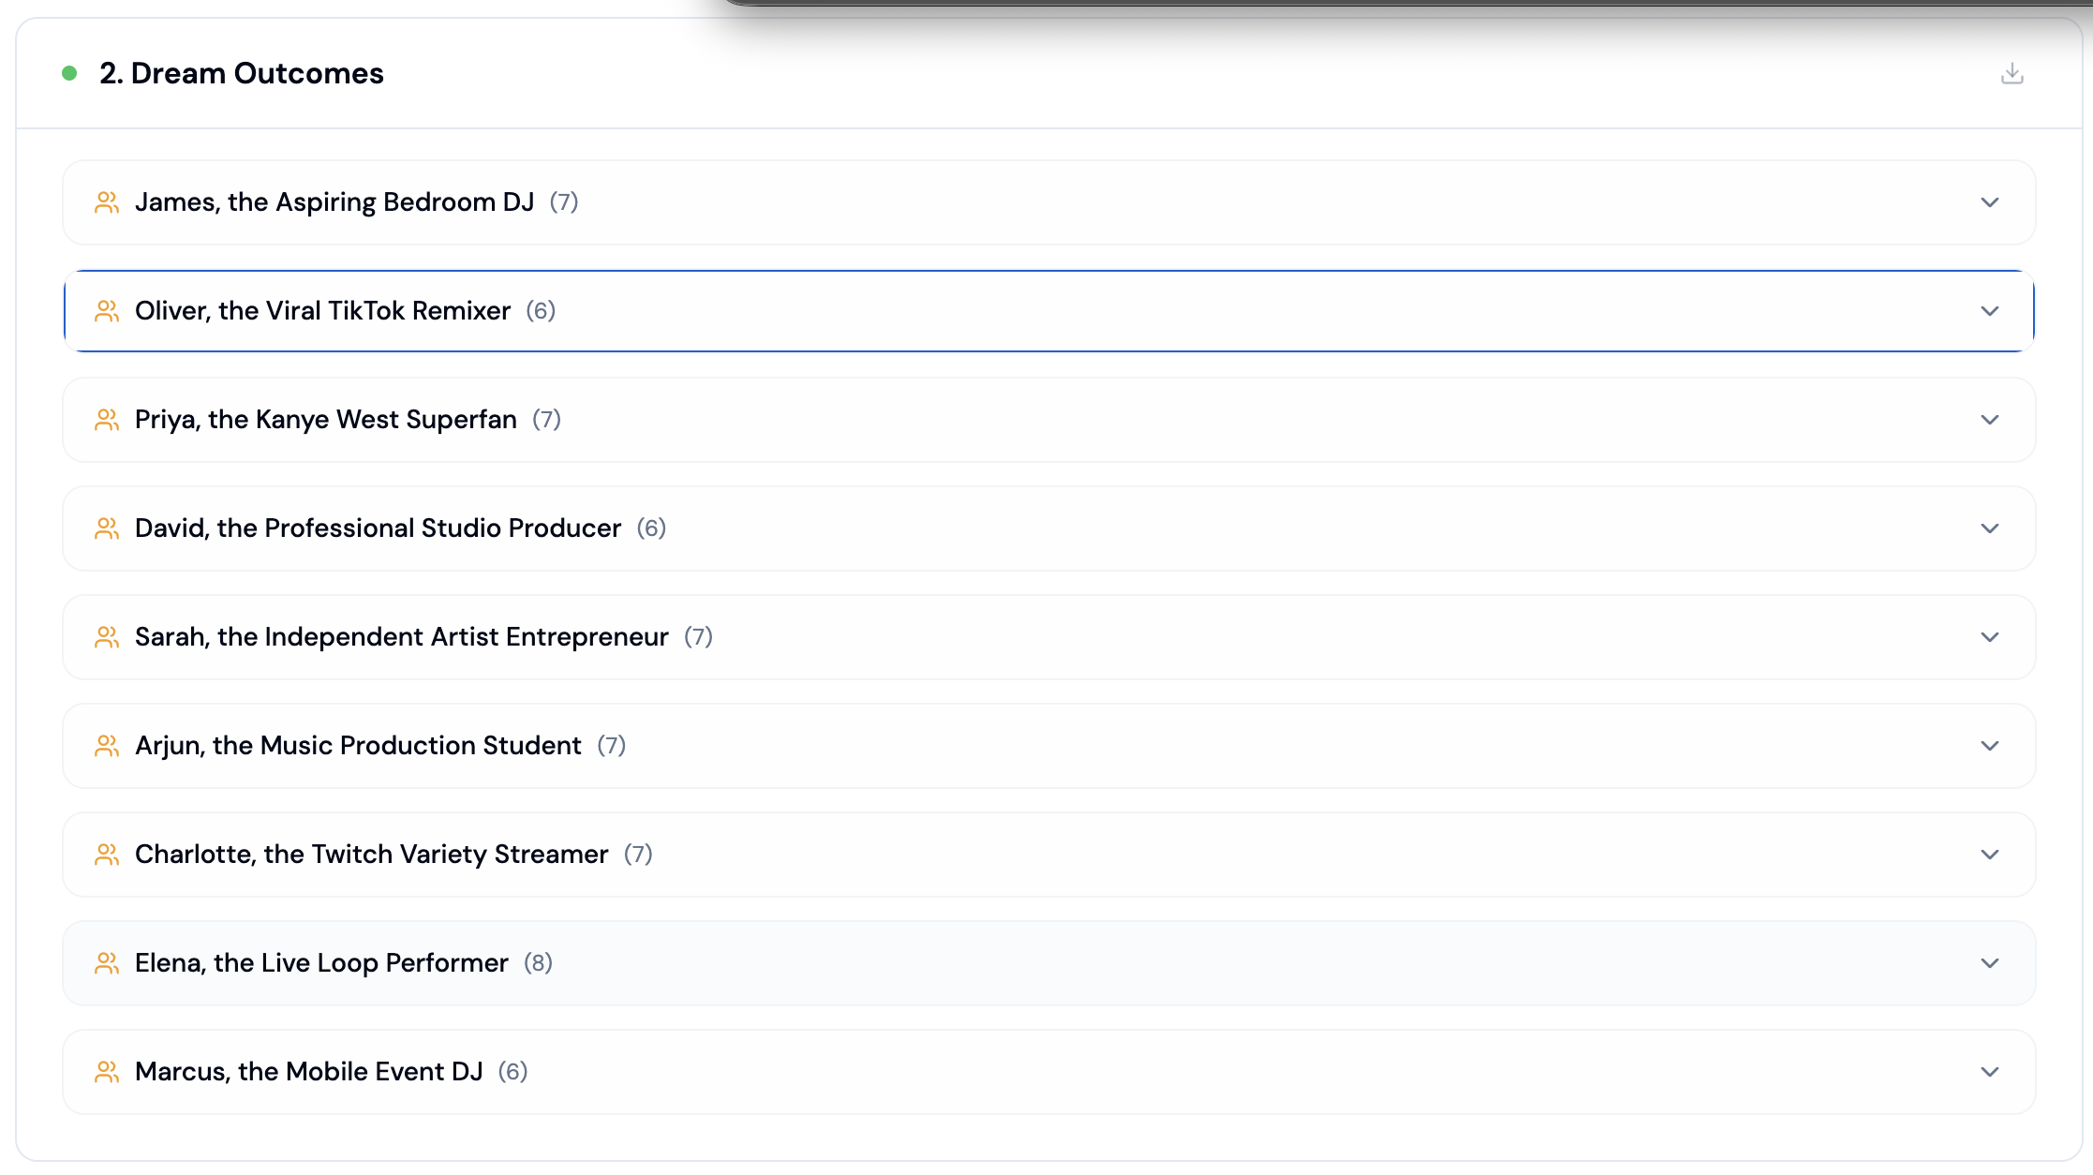Select "David, the Professional Studio Producer" title text
The width and height of the screenshot is (2093, 1175).
pyautogui.click(x=379, y=528)
